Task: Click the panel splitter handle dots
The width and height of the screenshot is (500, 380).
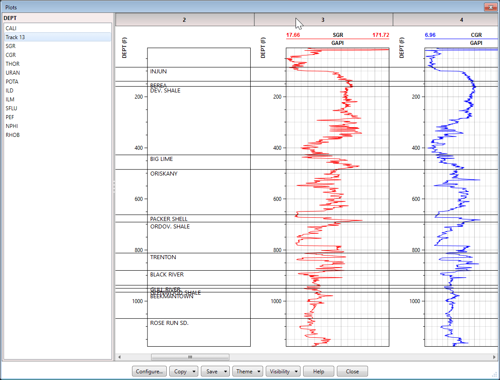Action: [114, 186]
